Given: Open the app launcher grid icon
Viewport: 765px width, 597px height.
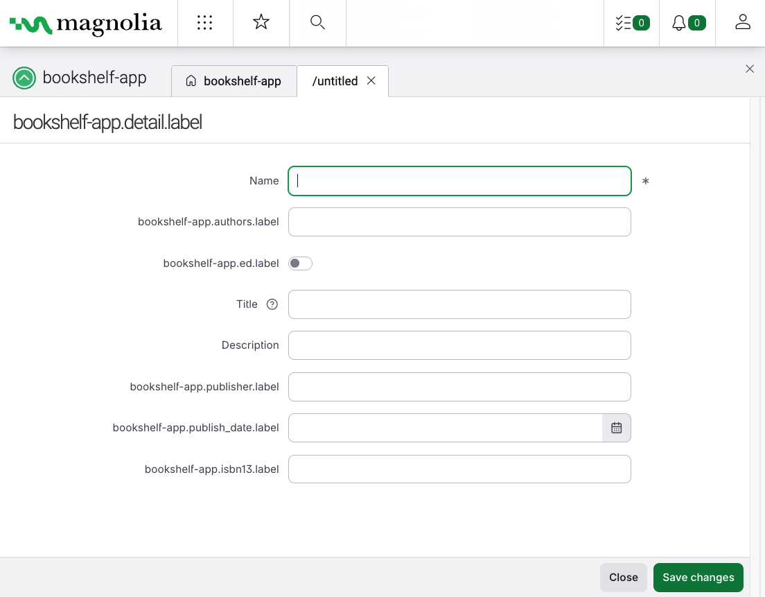Looking at the screenshot, I should 205,23.
